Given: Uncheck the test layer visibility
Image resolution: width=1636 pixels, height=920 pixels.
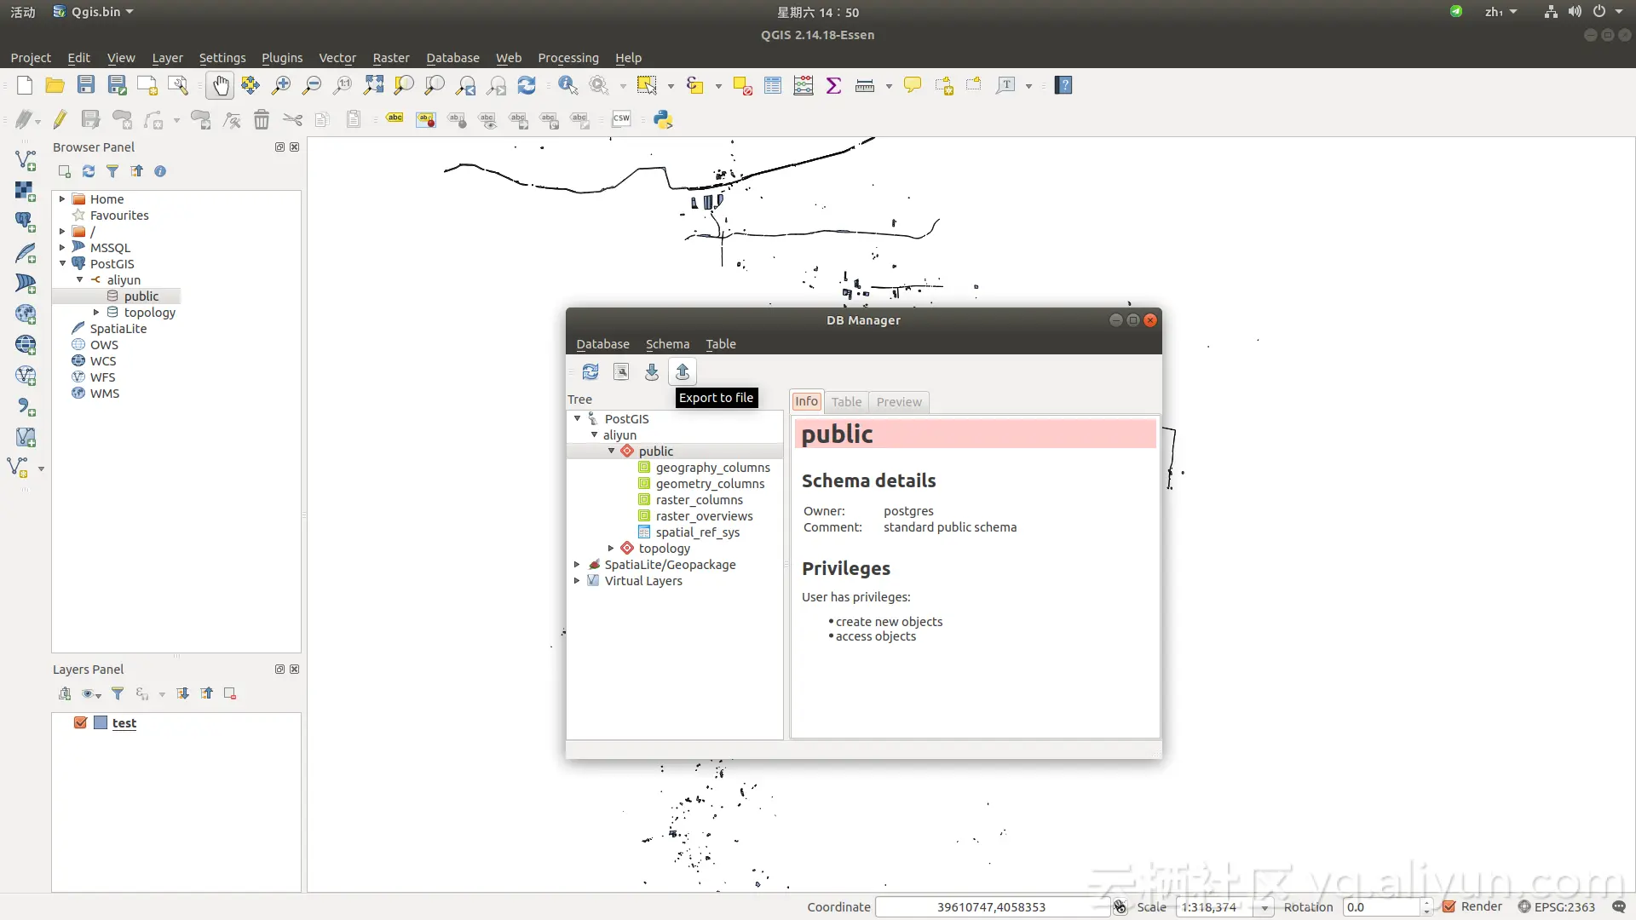Looking at the screenshot, I should point(81,722).
